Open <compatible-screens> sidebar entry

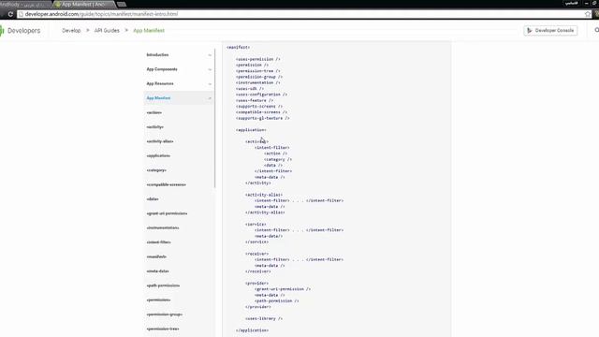[167, 185]
